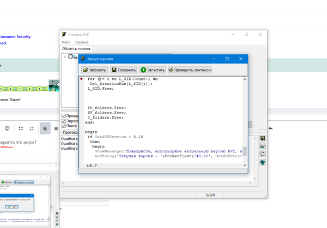Click the code line 'PD_folders.Free;'
Screen dimensions: 327x228
point(107,108)
